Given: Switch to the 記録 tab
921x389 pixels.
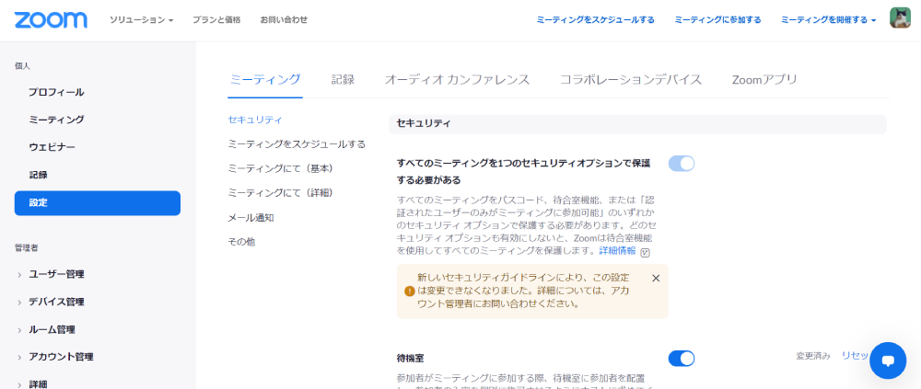Looking at the screenshot, I should tap(343, 80).
